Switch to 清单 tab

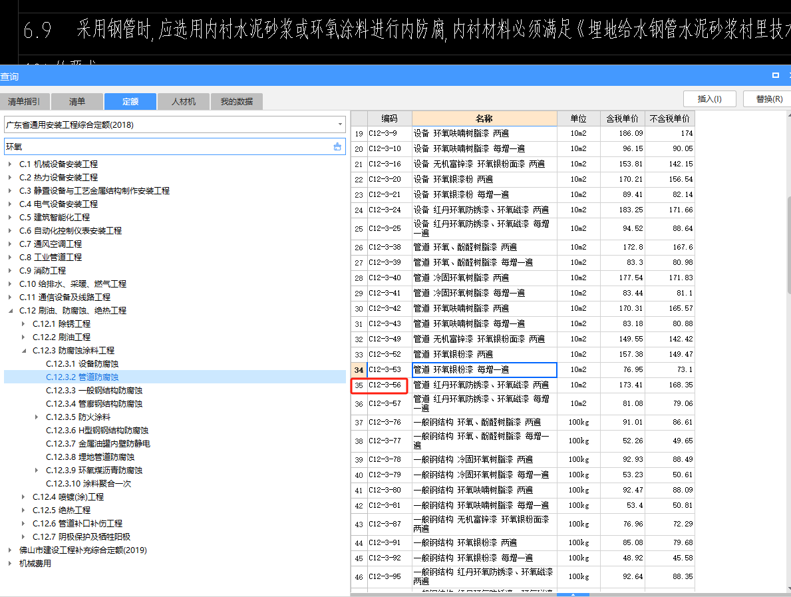pyautogui.click(x=77, y=101)
